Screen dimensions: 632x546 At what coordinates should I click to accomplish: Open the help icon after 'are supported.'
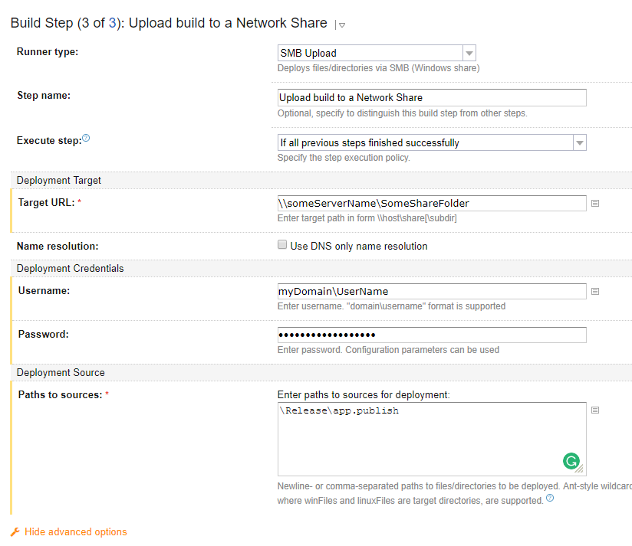click(549, 499)
